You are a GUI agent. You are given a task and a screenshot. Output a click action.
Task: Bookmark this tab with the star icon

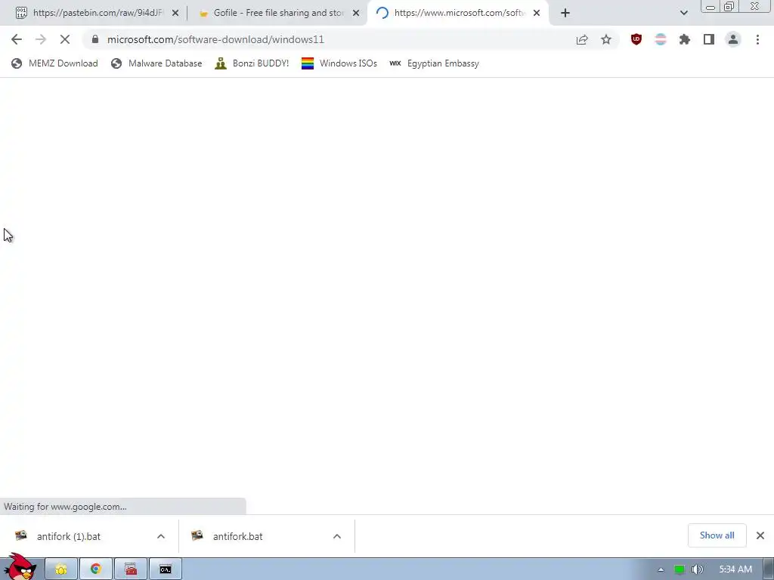click(x=606, y=39)
